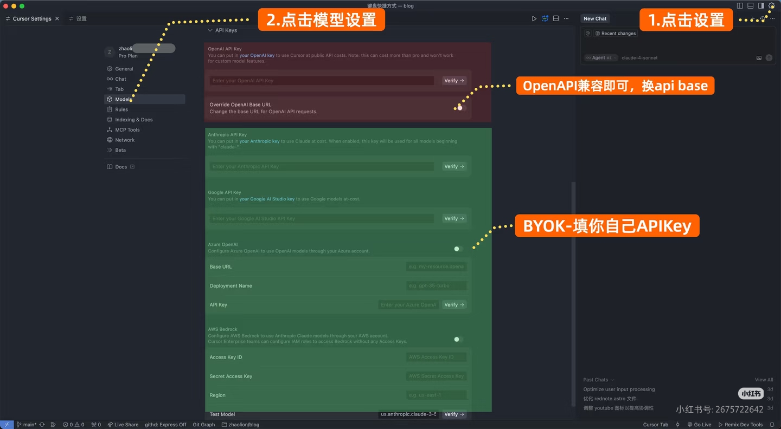781x429 pixels.
Task: Attach an image with the picture icon
Action: 759,57
